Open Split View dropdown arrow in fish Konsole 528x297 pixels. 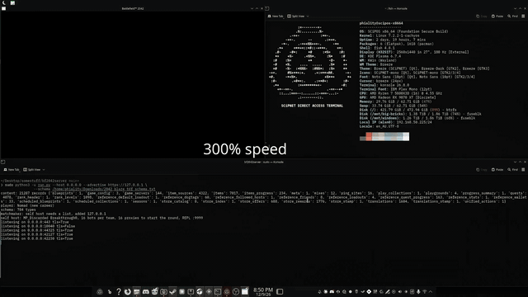pyautogui.click(x=308, y=16)
